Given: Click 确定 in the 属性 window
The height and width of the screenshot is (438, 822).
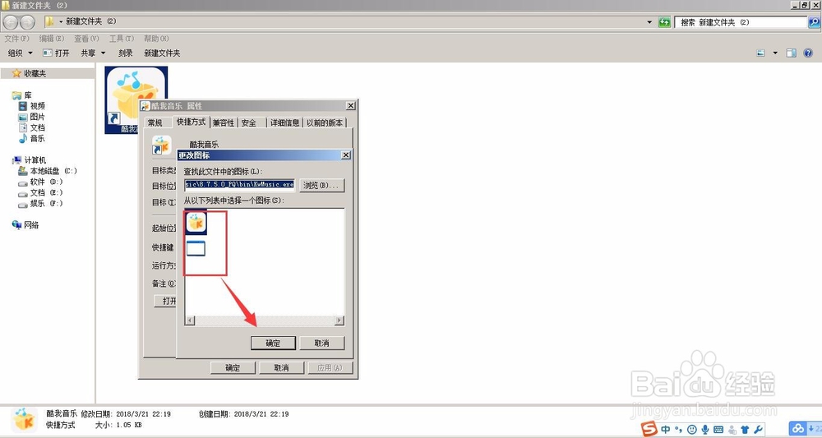Looking at the screenshot, I should click(233, 368).
